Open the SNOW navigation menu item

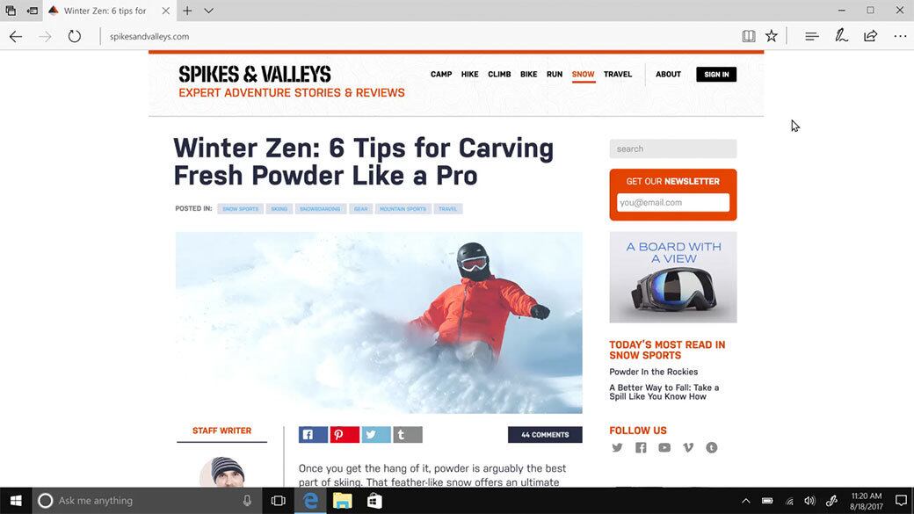tap(583, 75)
